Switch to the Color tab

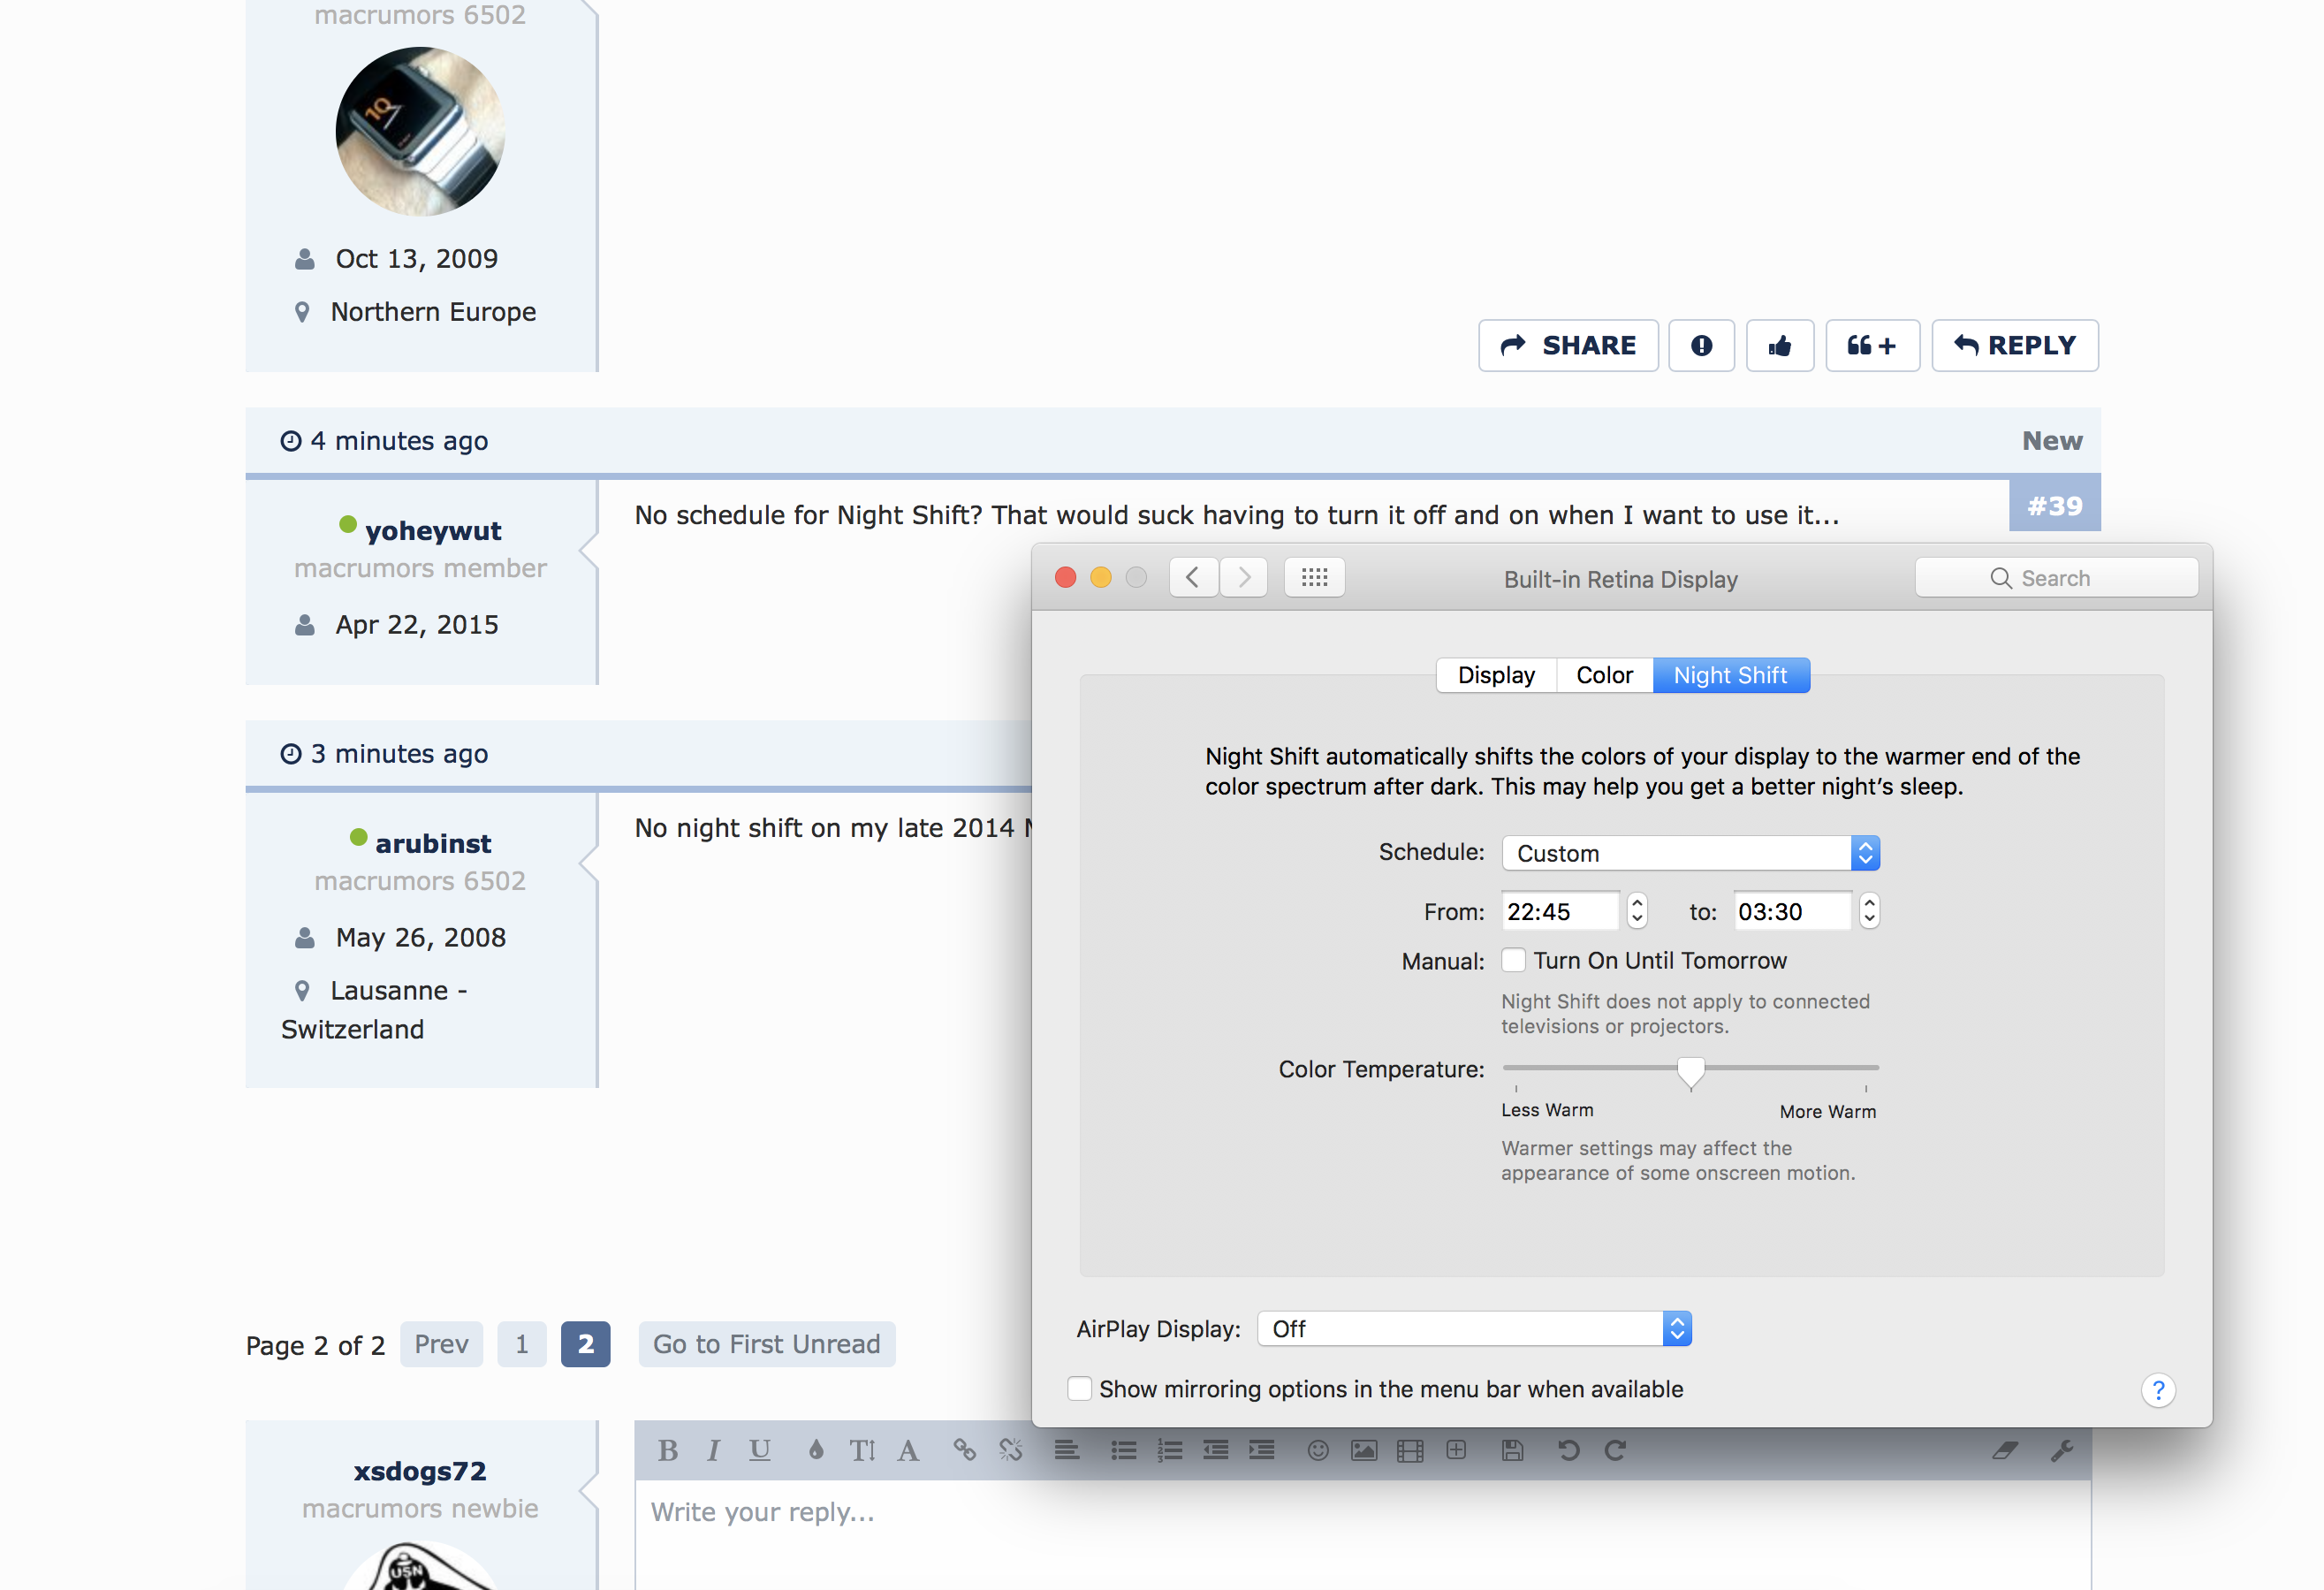click(x=1604, y=675)
